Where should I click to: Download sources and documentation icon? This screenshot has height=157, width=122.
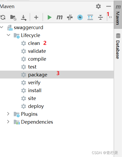pyautogui.click(x=24, y=18)
